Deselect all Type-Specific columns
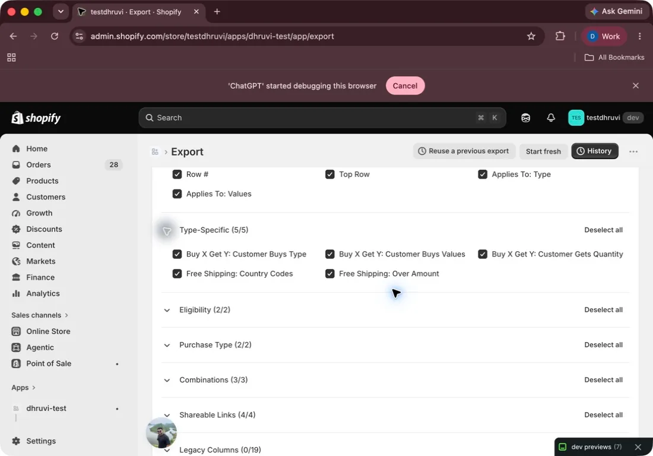 (604, 230)
